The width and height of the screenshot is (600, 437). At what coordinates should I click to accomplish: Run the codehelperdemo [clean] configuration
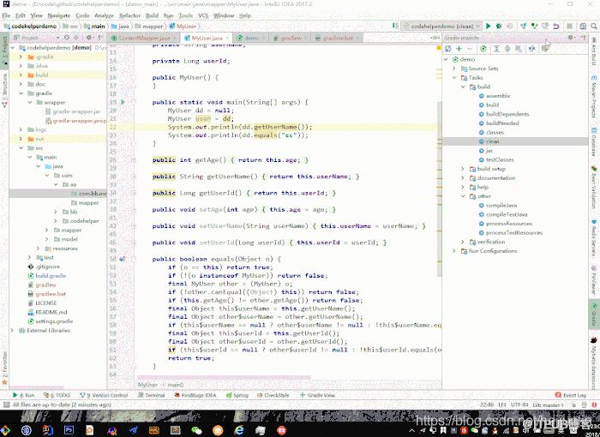(x=489, y=26)
